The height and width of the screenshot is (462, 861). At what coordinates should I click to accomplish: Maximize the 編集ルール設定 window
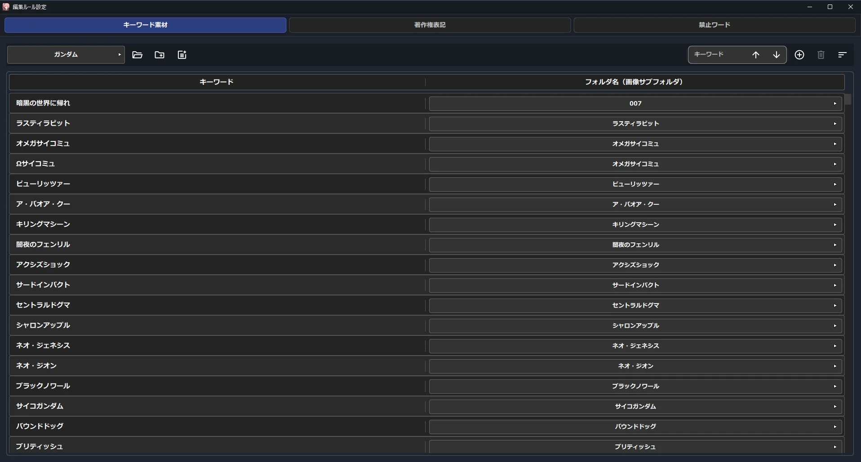pos(830,7)
